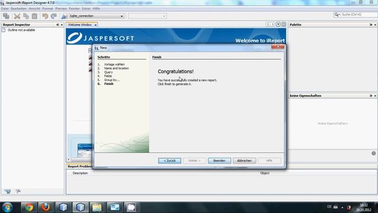
Task: Maximize the editor window icon
Action: coord(283,24)
